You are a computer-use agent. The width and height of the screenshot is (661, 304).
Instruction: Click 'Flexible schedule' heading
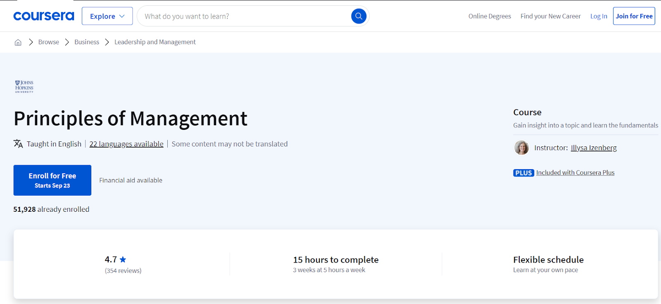tap(548, 260)
